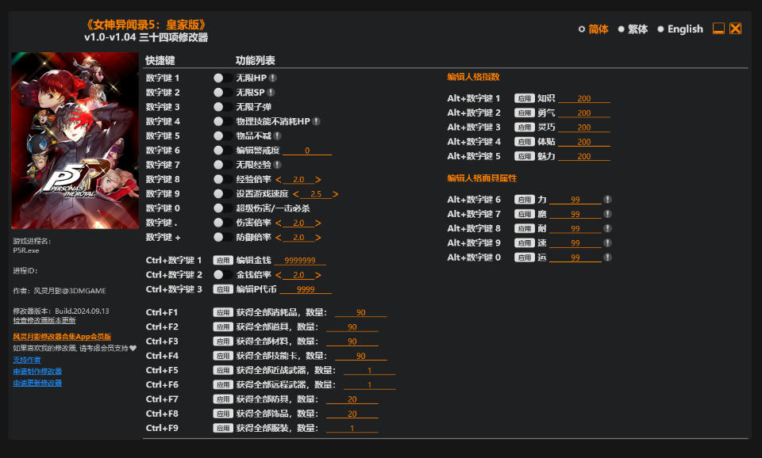Image resolution: width=762 pixels, height=458 pixels.
Task: Enable 无限子弹 toggle
Action: [x=222, y=107]
